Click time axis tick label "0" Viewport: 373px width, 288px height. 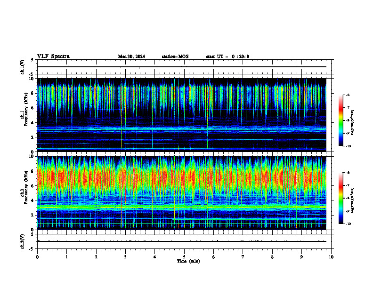pos(37,257)
